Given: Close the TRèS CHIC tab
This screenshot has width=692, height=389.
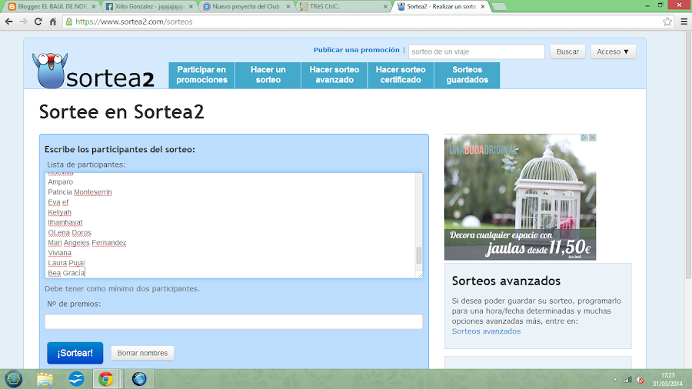Looking at the screenshot, I should pos(385,7).
